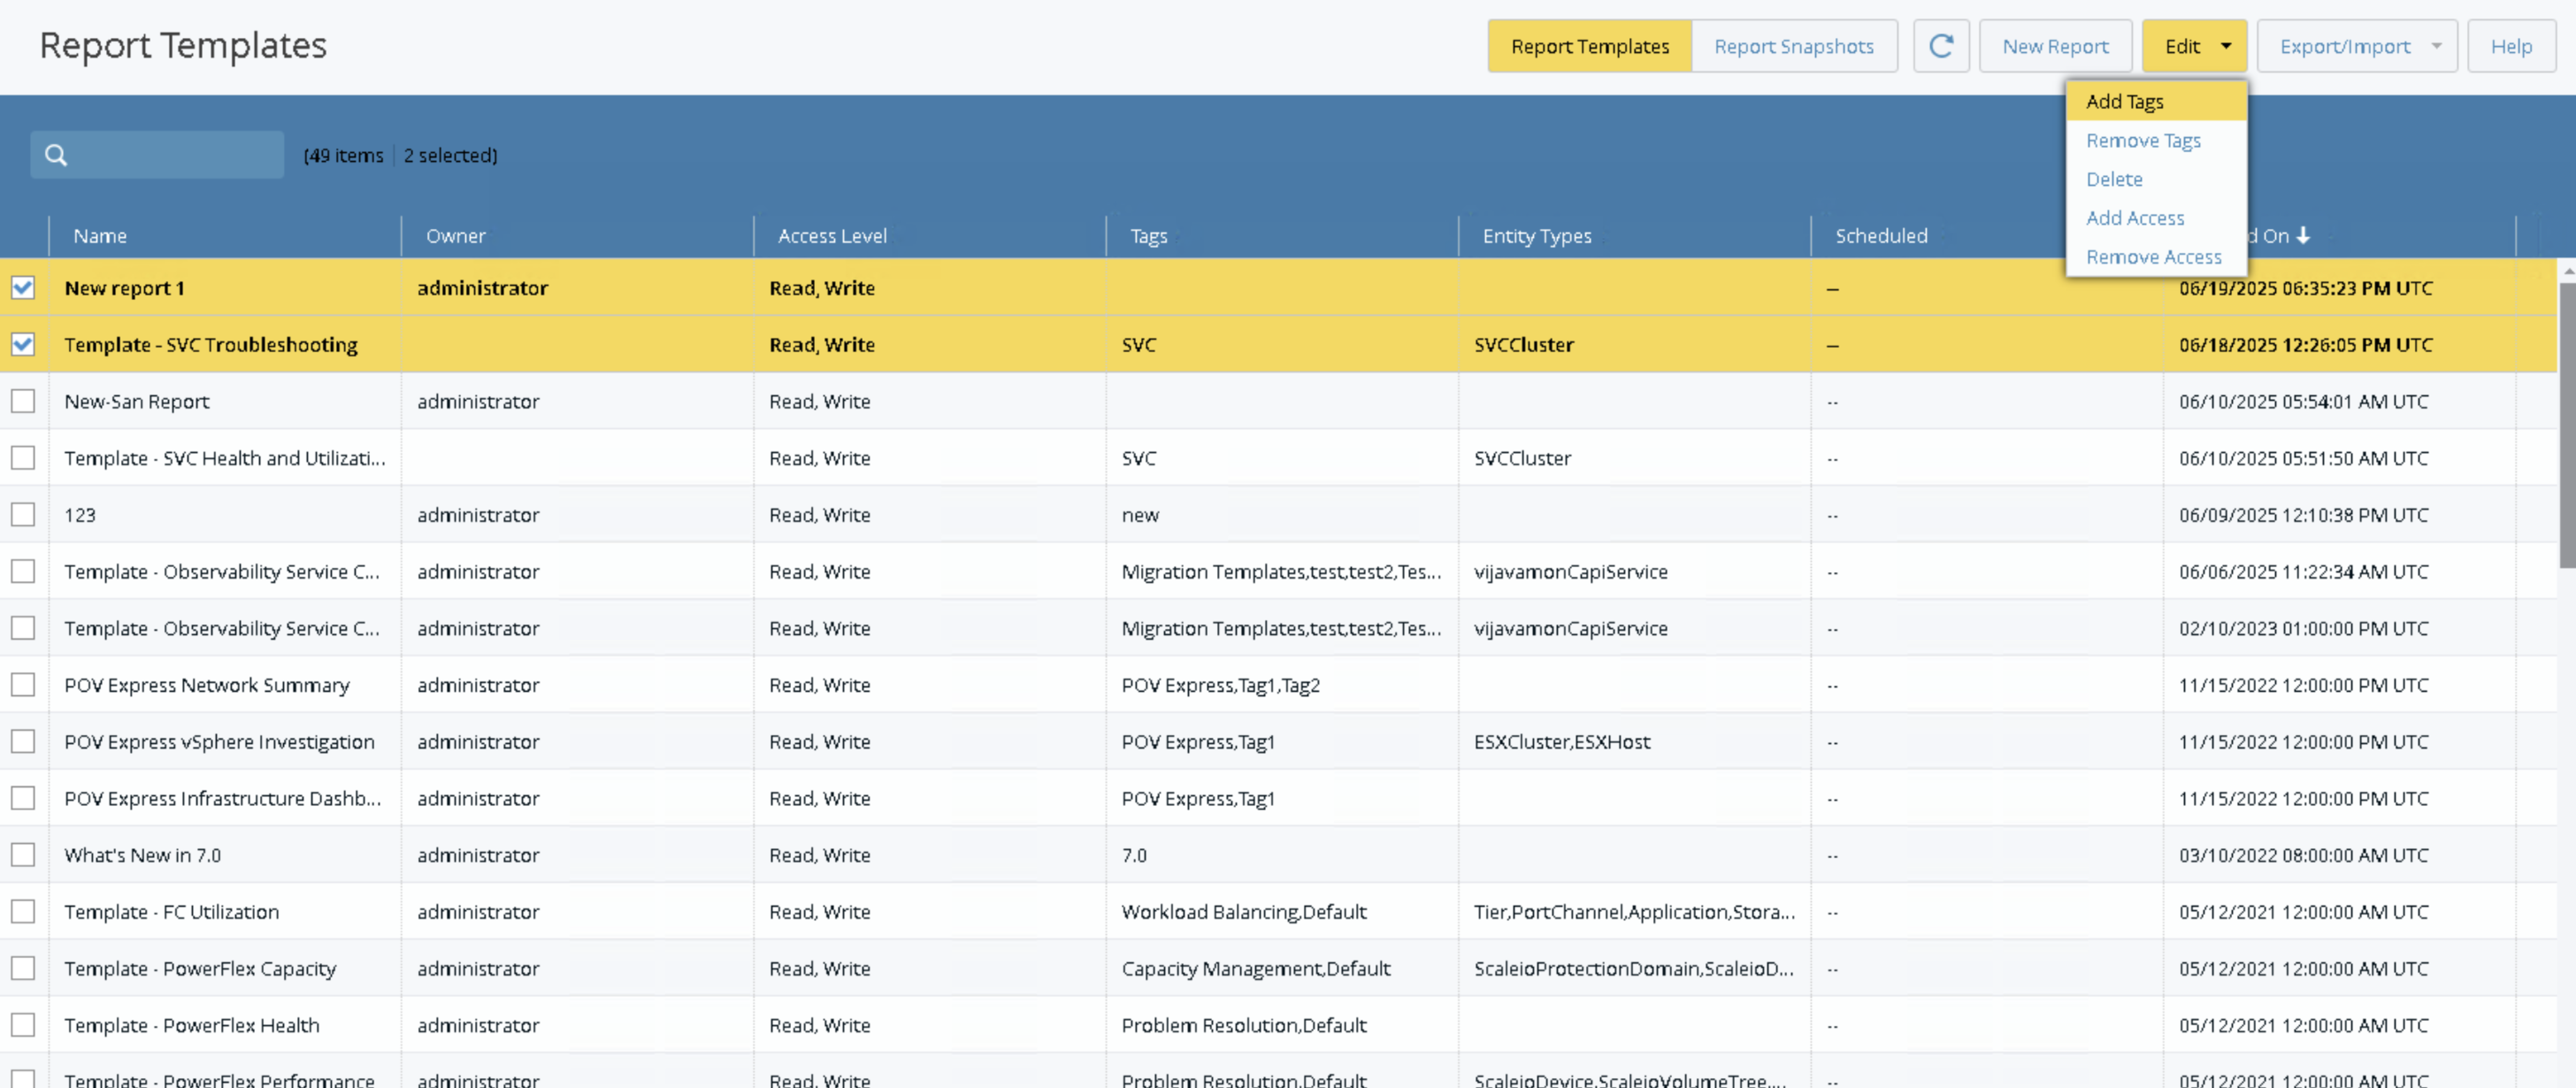The image size is (2576, 1088).
Task: Select Template - SVC Health and Utilization checkbox
Action: point(23,458)
